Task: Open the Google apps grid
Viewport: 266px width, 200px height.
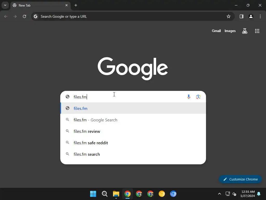Action: coord(257,31)
